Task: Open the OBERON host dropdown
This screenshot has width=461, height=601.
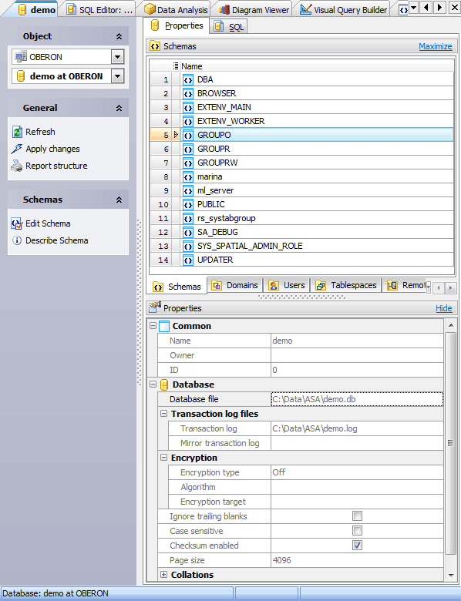Action: tap(117, 57)
